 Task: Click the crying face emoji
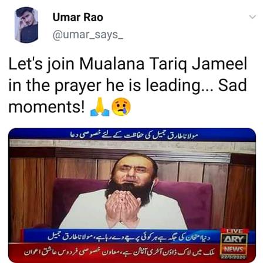pyautogui.click(x=121, y=106)
